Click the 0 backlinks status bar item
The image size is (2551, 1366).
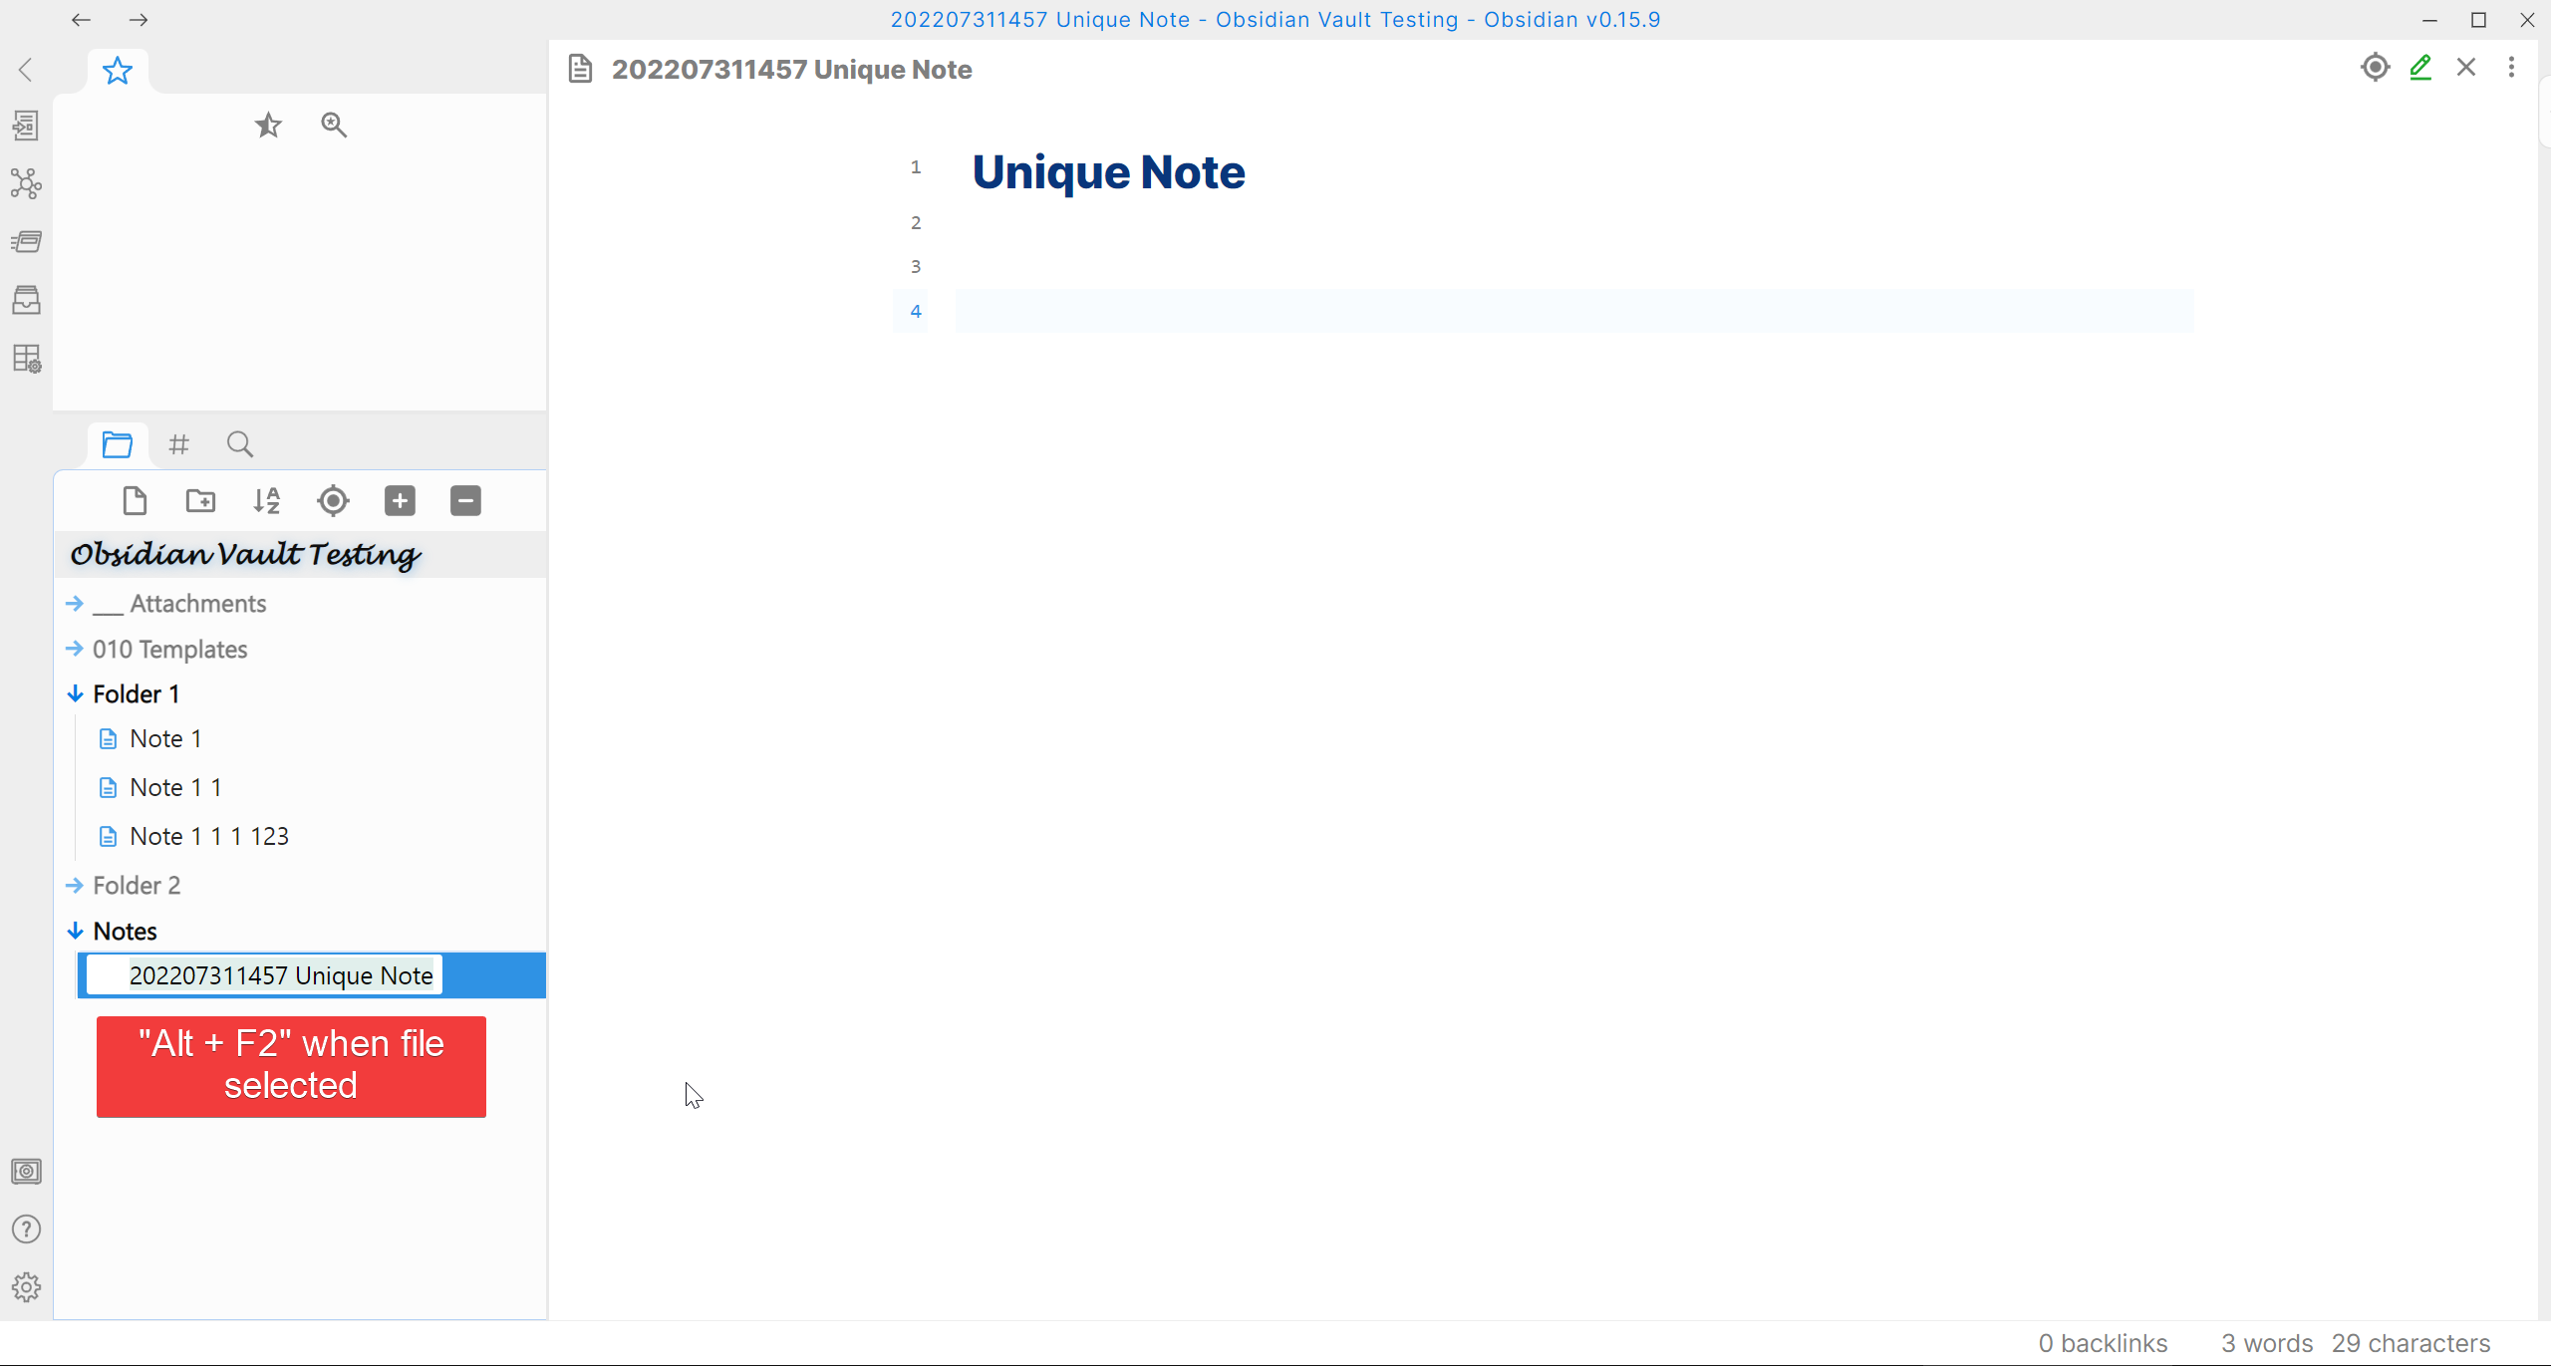[x=2103, y=1343]
